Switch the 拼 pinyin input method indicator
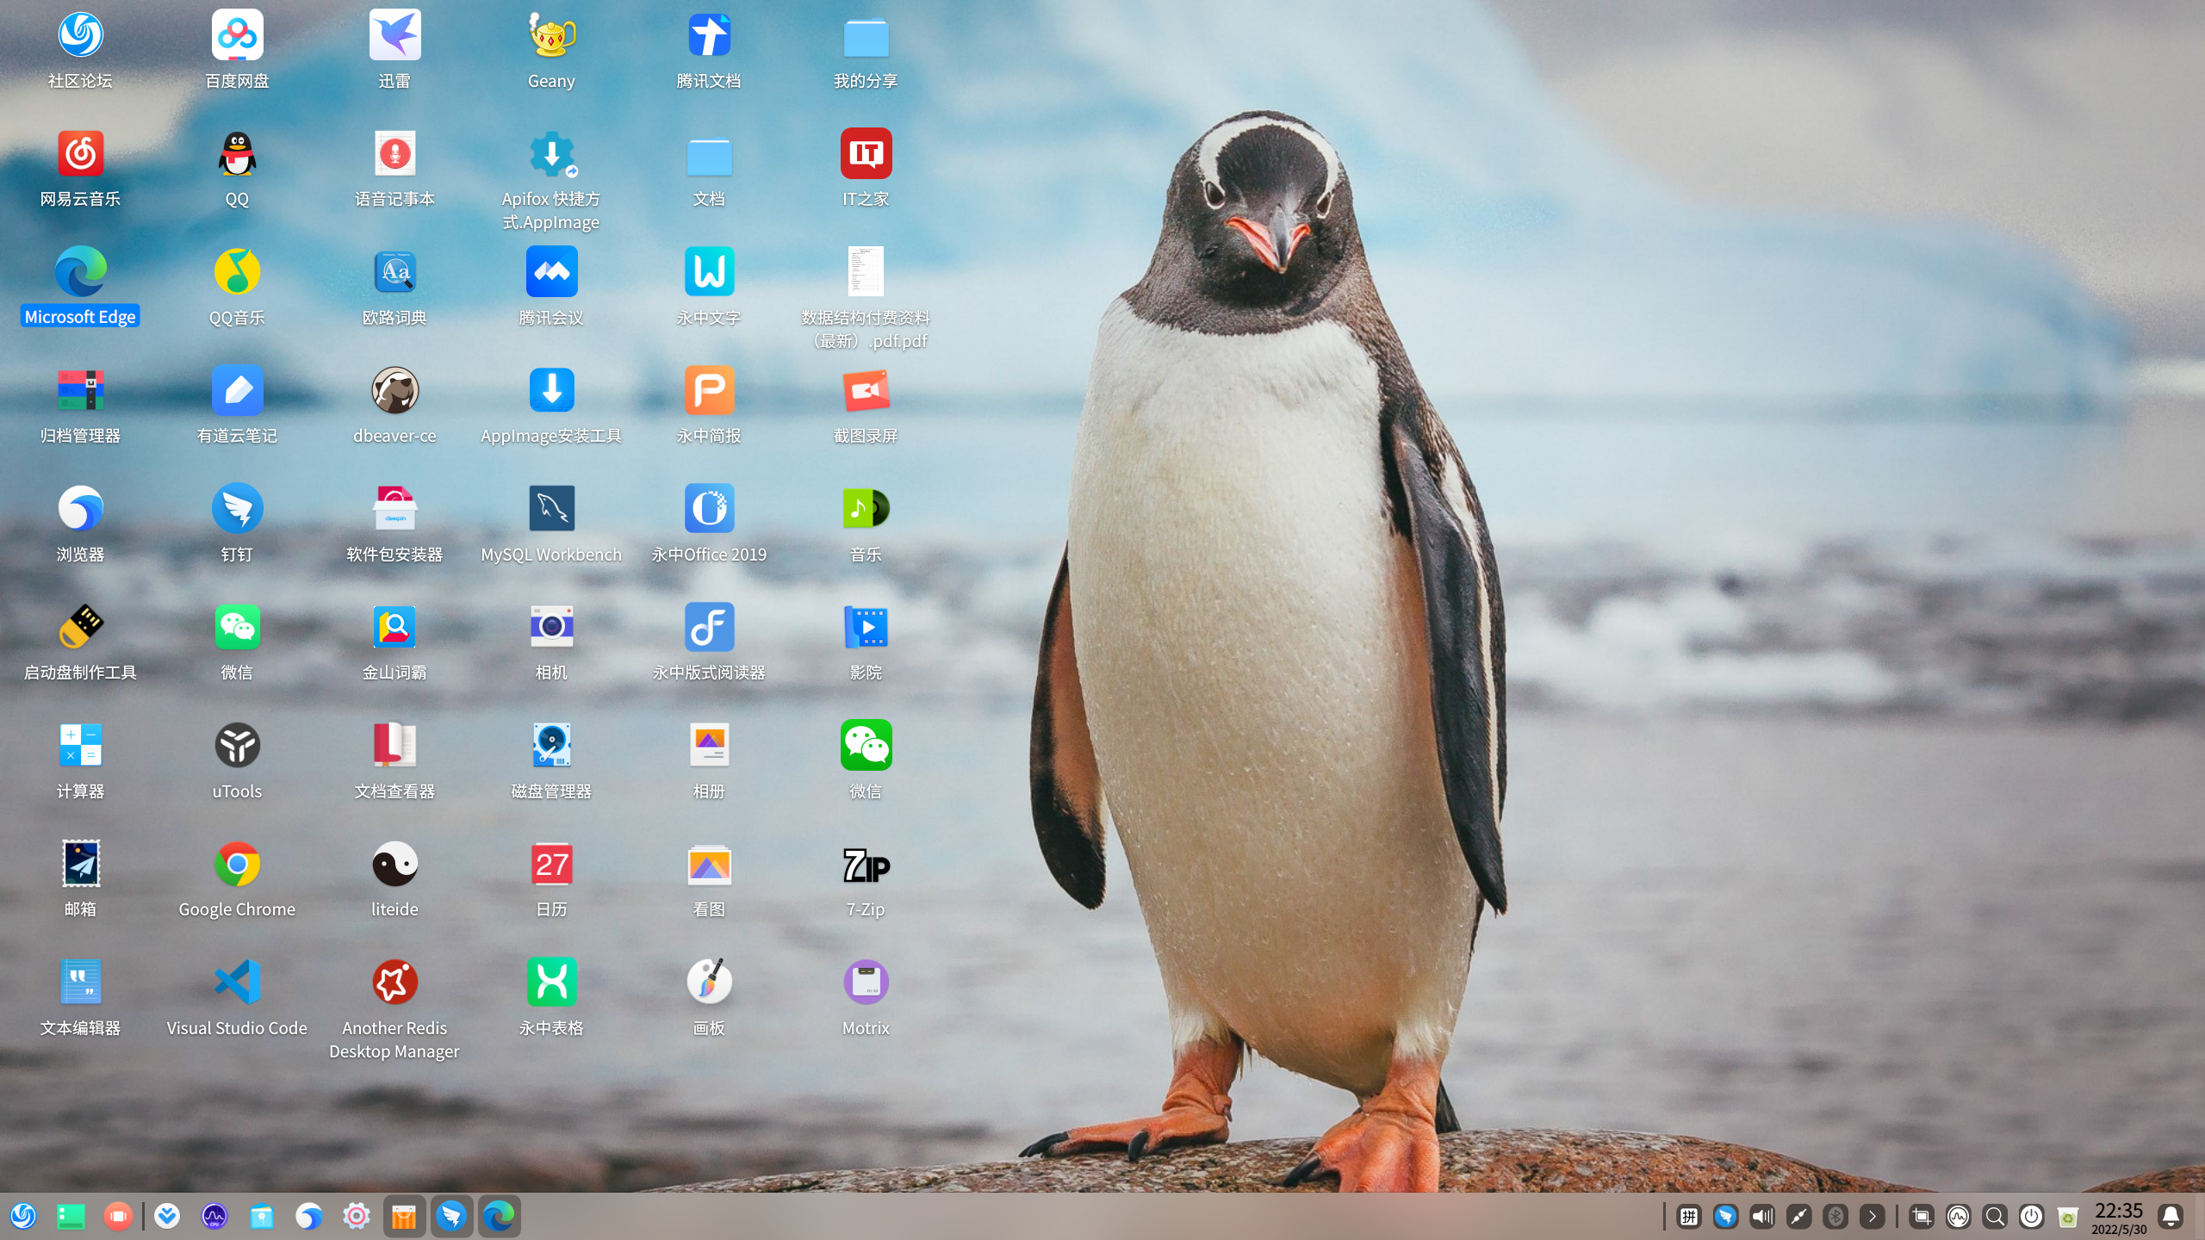Viewport: 2205px width, 1240px height. pos(1690,1216)
